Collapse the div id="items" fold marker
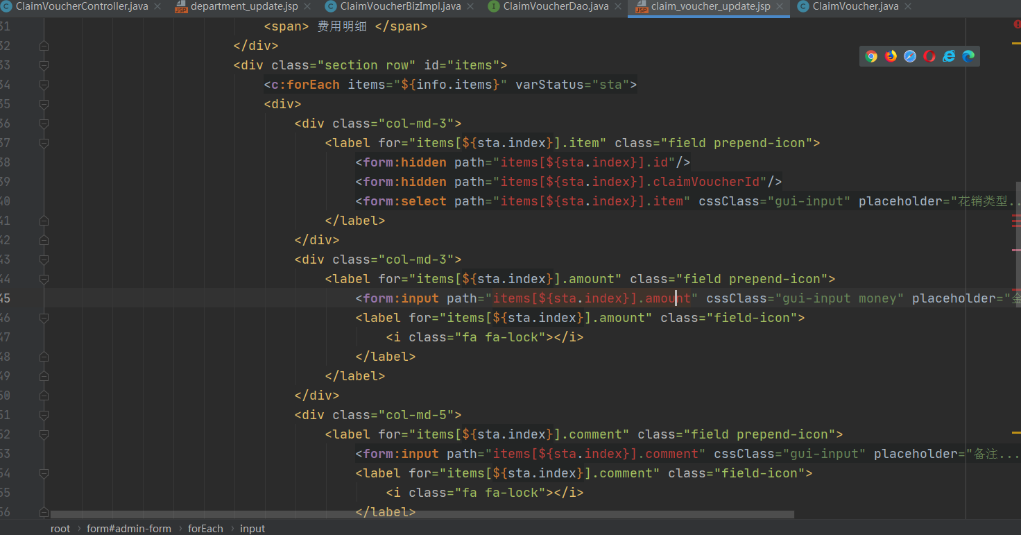 44,65
